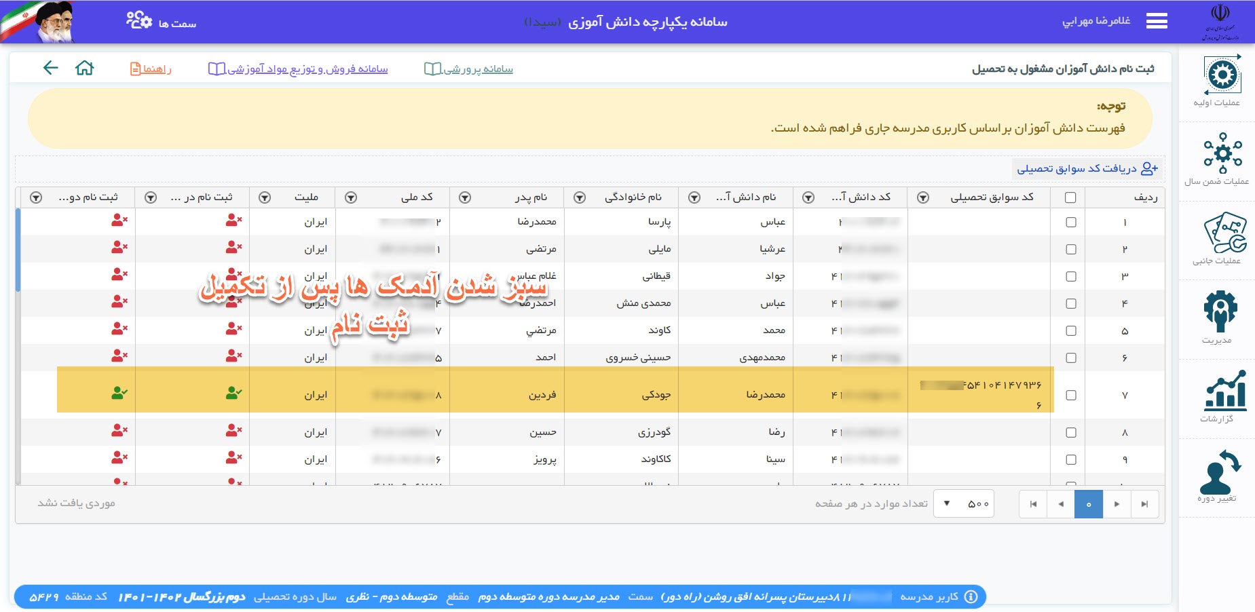This screenshot has height=612, width=1255.
Task: Open عملیات جانبی sidebar icon
Action: (1224, 232)
